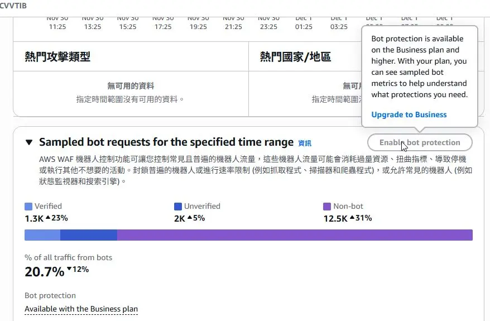This screenshot has height=321, width=490.
Task: Open Available with the Business plan link
Action: tap(81, 309)
